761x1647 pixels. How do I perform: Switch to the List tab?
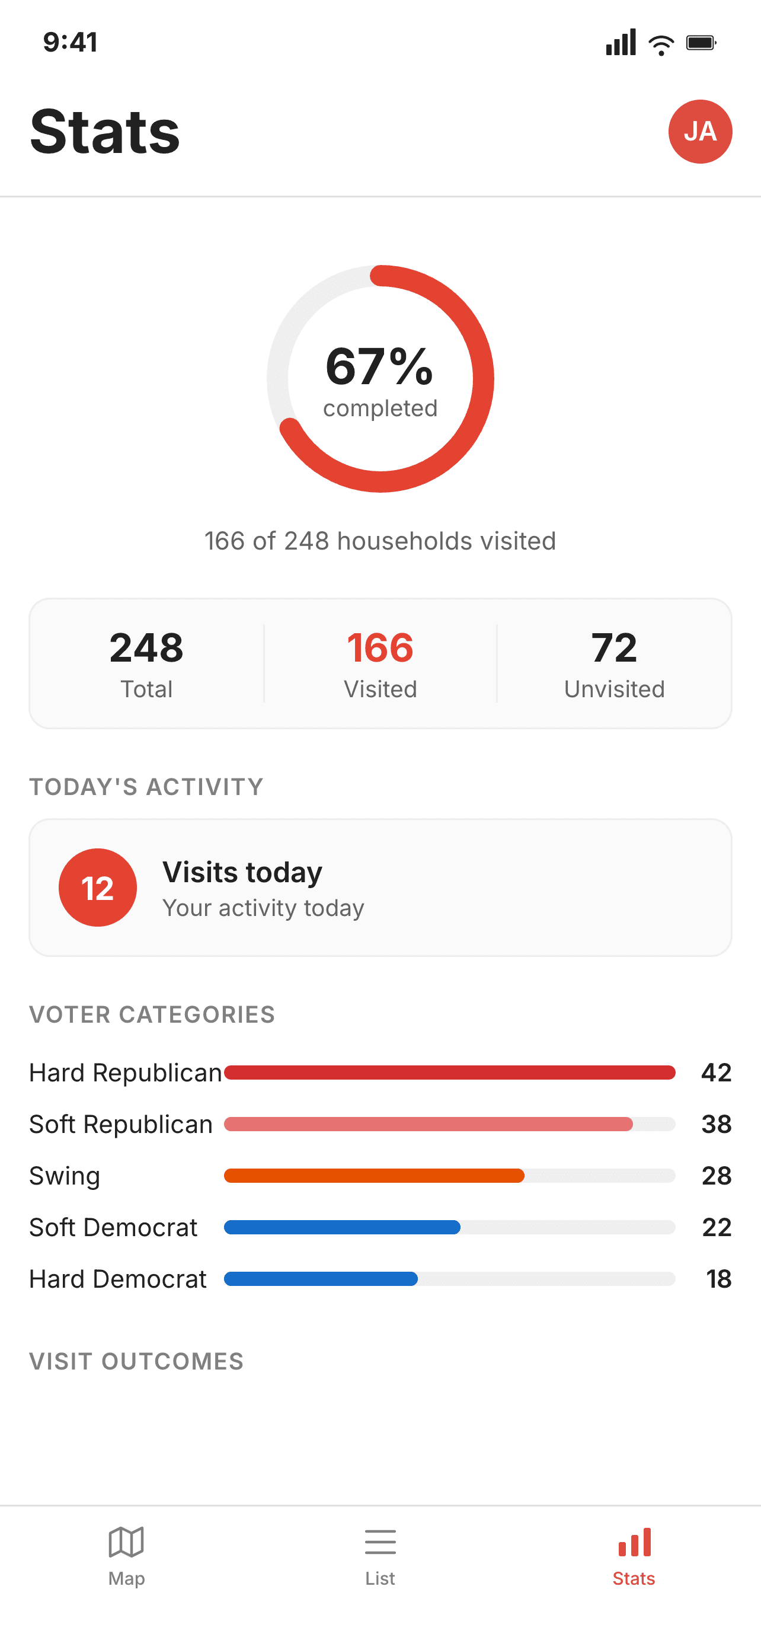[380, 1559]
